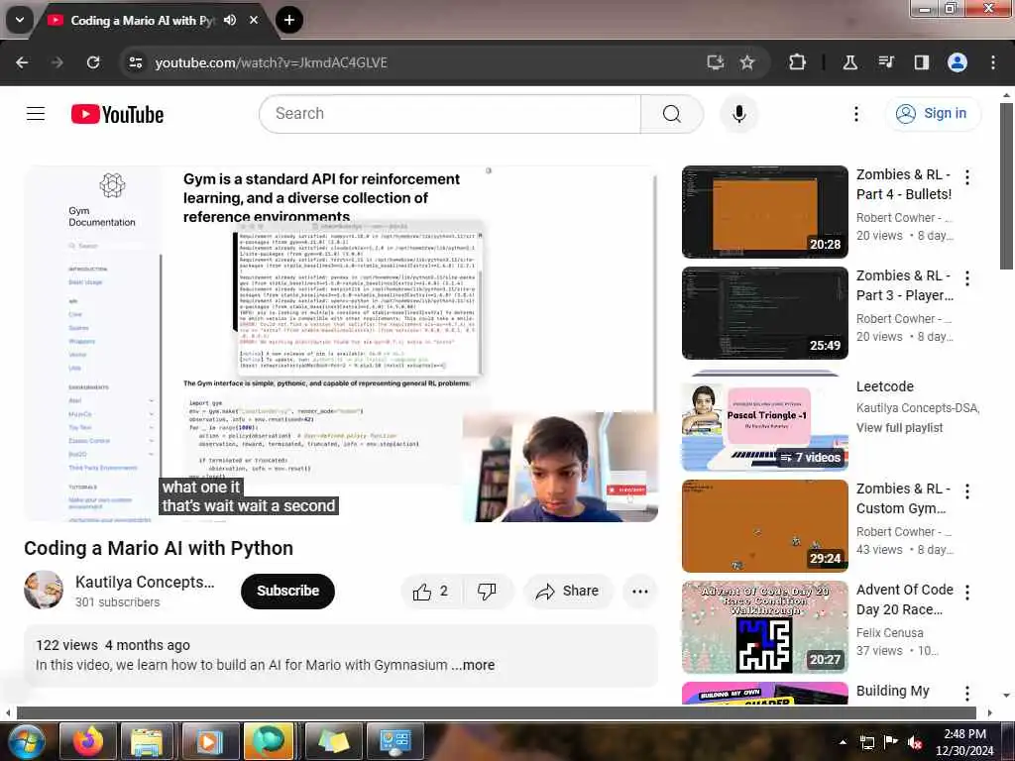Open options for Zombies & RL Custom Gym

click(967, 491)
